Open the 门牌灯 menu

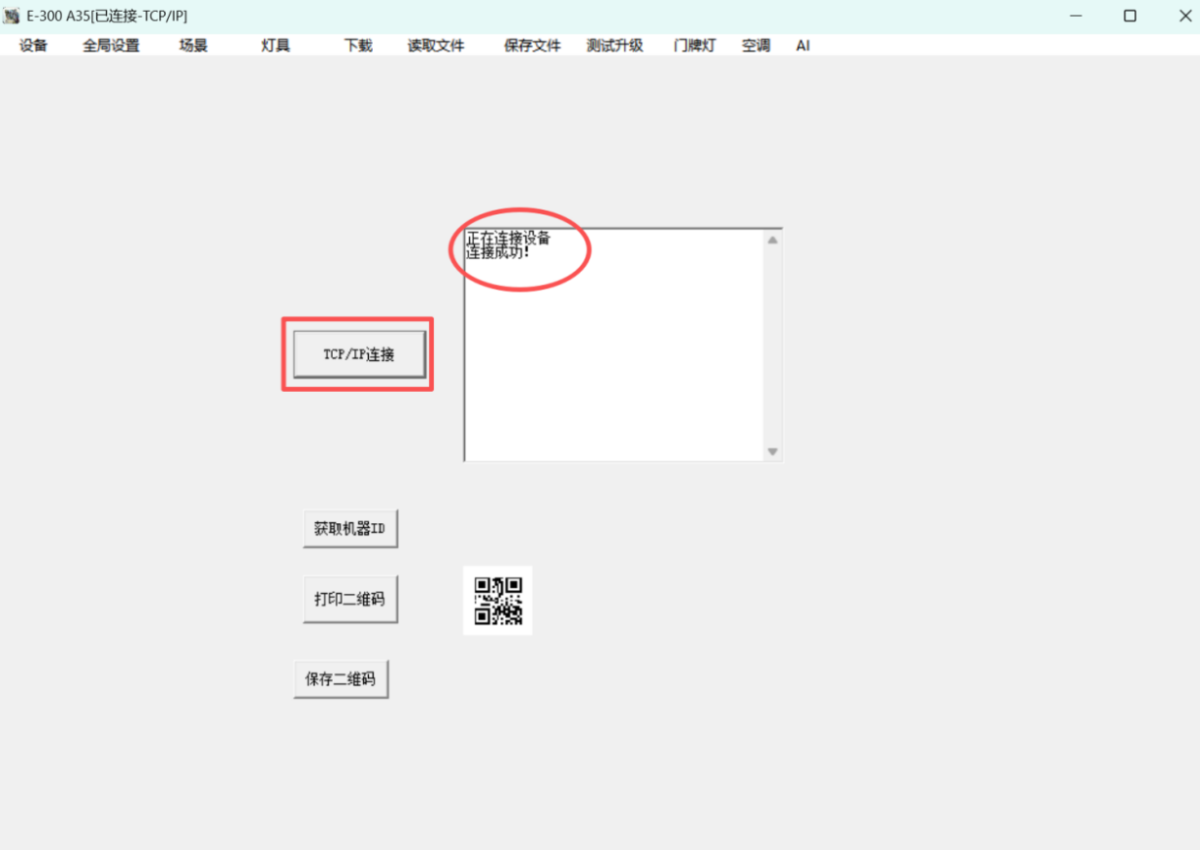[x=694, y=46]
